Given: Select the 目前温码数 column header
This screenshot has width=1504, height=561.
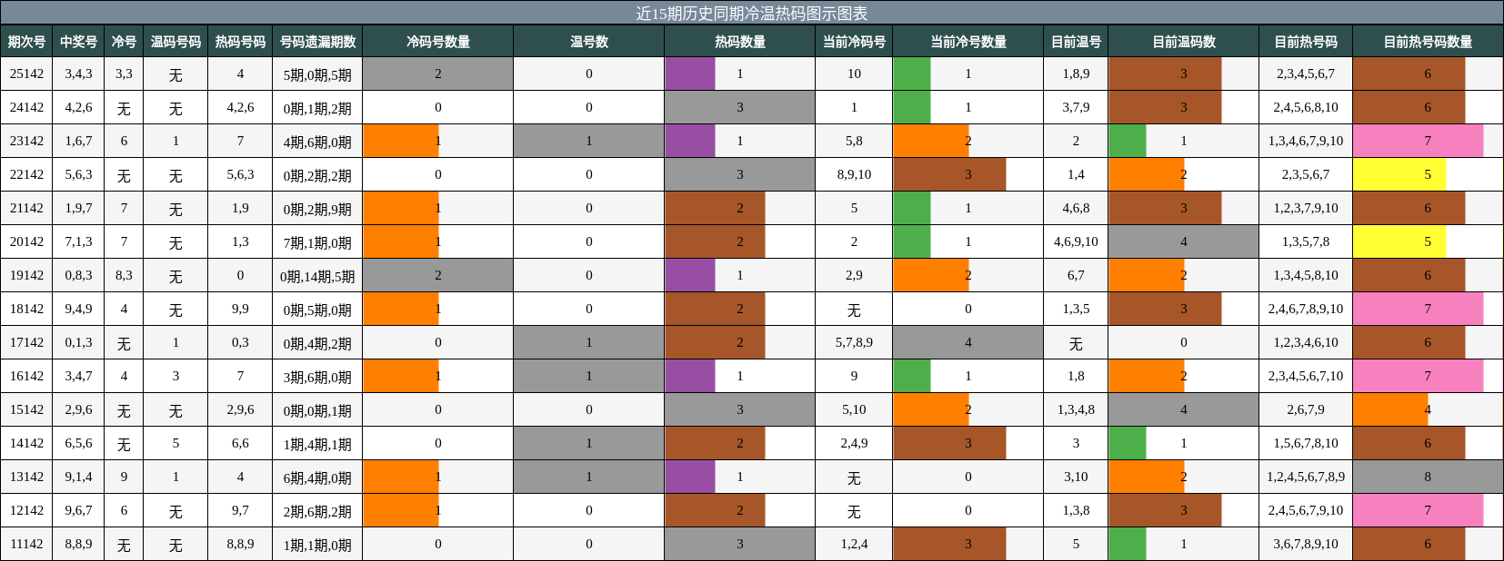Looking at the screenshot, I should (1183, 42).
